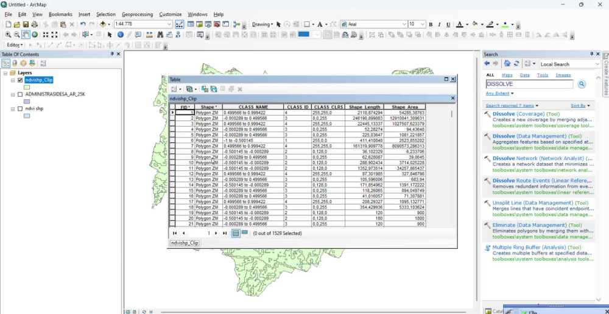Open the Bookmarks menu
This screenshot has height=314, width=609.
(x=60, y=15)
